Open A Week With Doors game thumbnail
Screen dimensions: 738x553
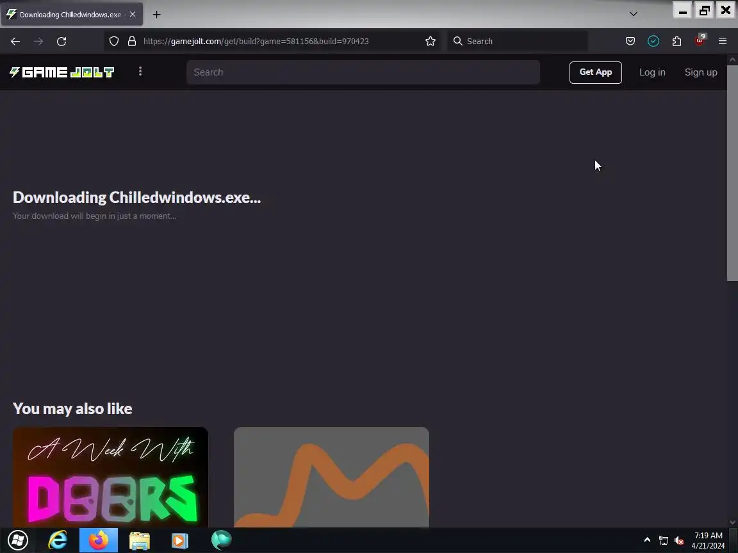pyautogui.click(x=110, y=477)
